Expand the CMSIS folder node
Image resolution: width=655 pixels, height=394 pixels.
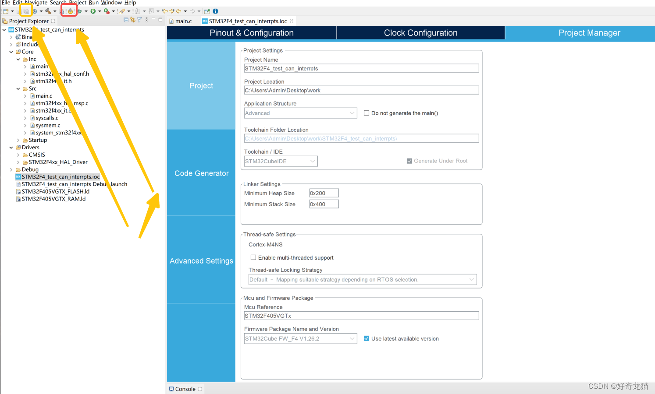[18, 155]
